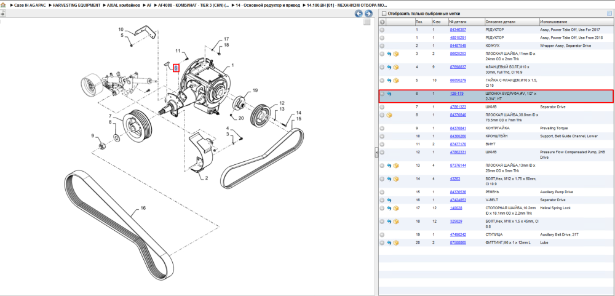Enable 'Отобразить только выбранные метки' checkbox

coord(384,14)
